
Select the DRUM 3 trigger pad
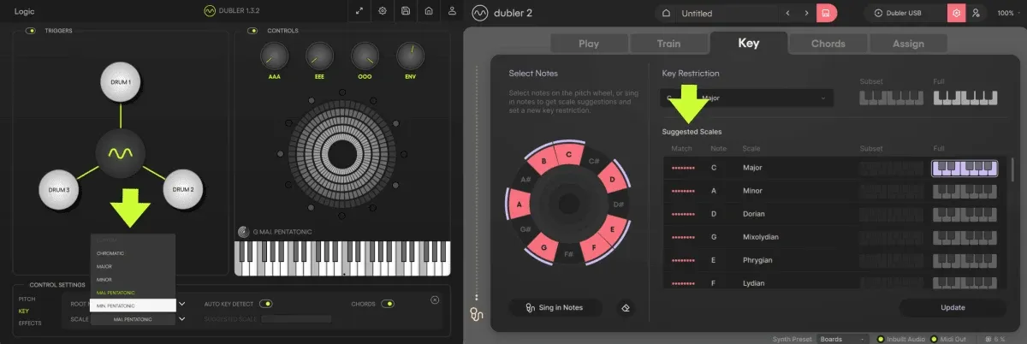59,189
